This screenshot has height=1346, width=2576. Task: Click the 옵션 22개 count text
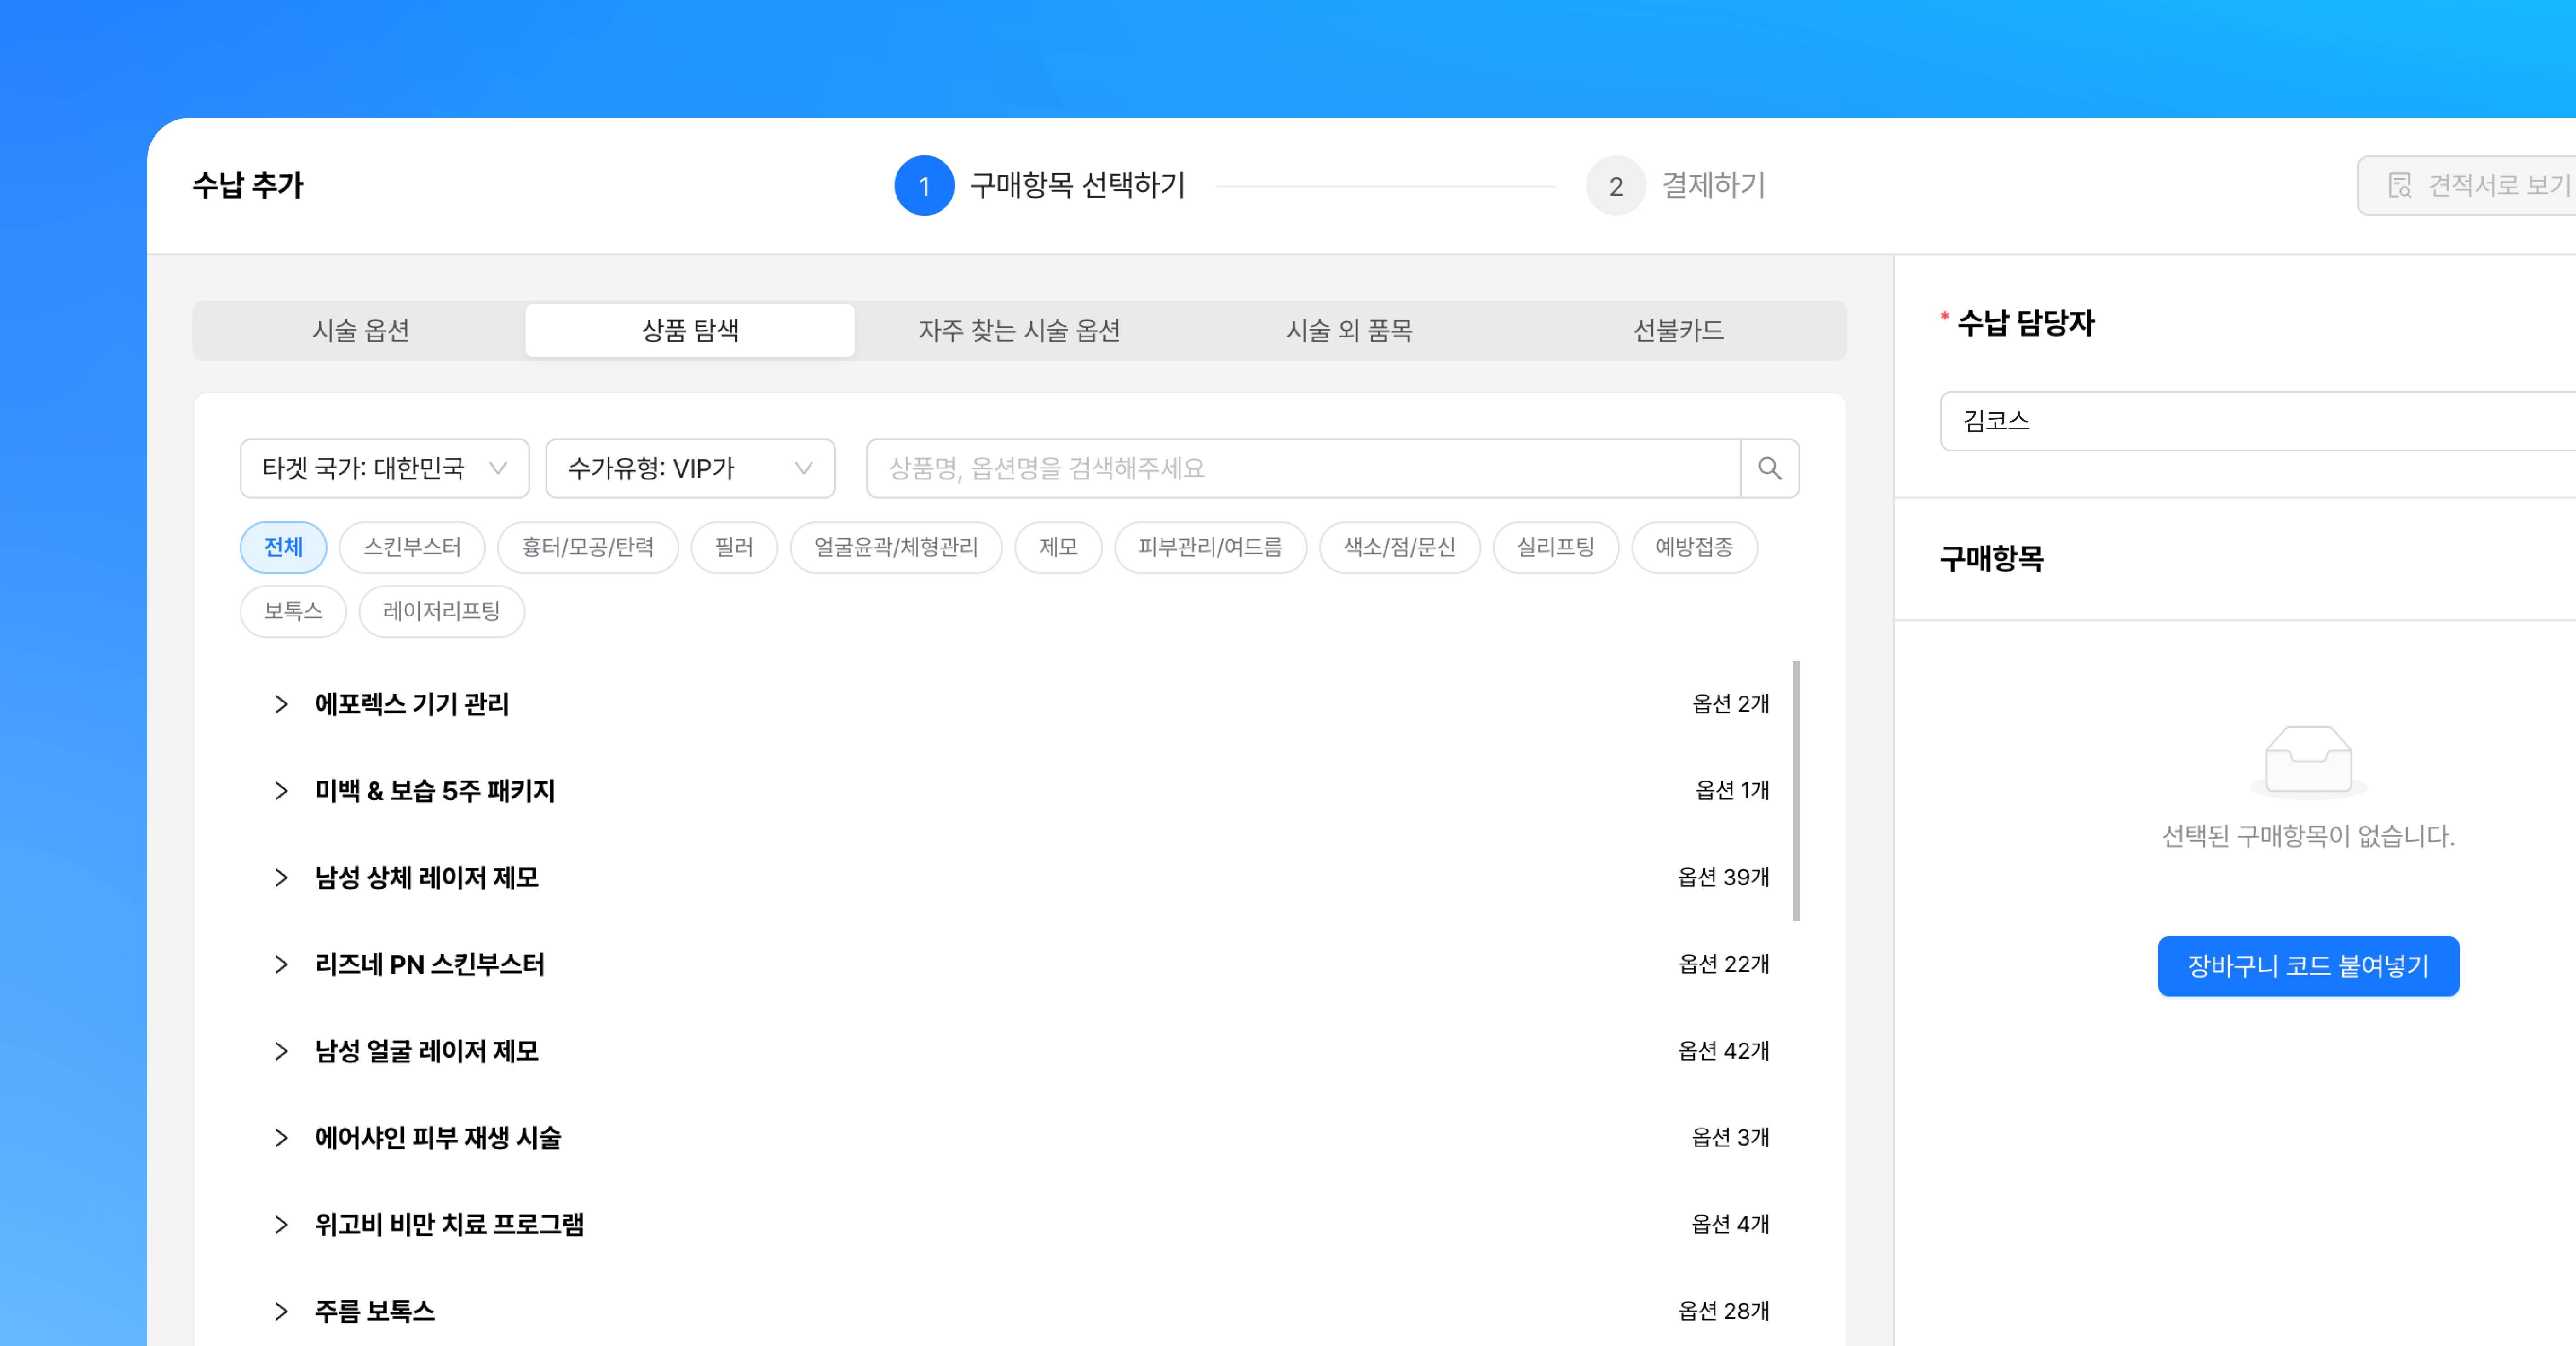pyautogui.click(x=1723, y=964)
